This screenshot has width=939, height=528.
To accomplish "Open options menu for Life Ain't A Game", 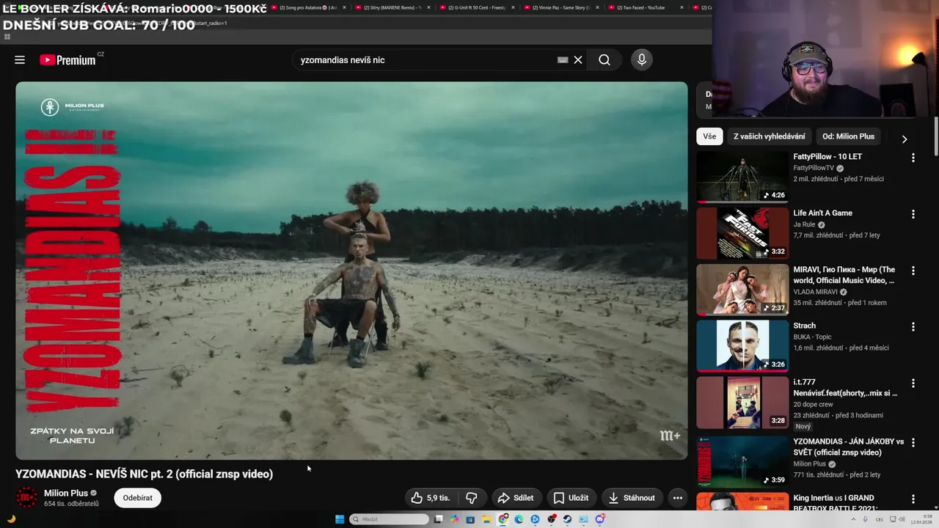I will (913, 214).
